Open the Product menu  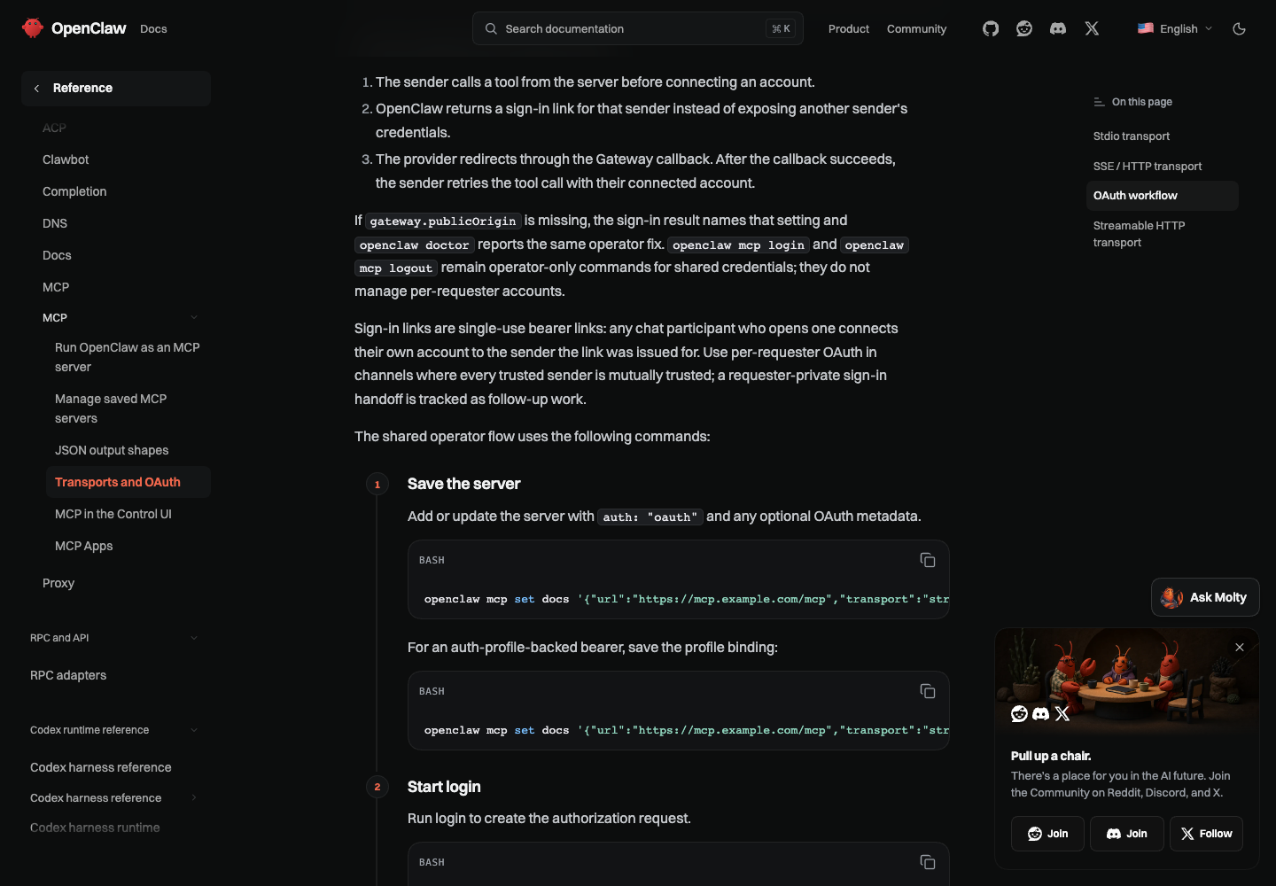coord(849,28)
